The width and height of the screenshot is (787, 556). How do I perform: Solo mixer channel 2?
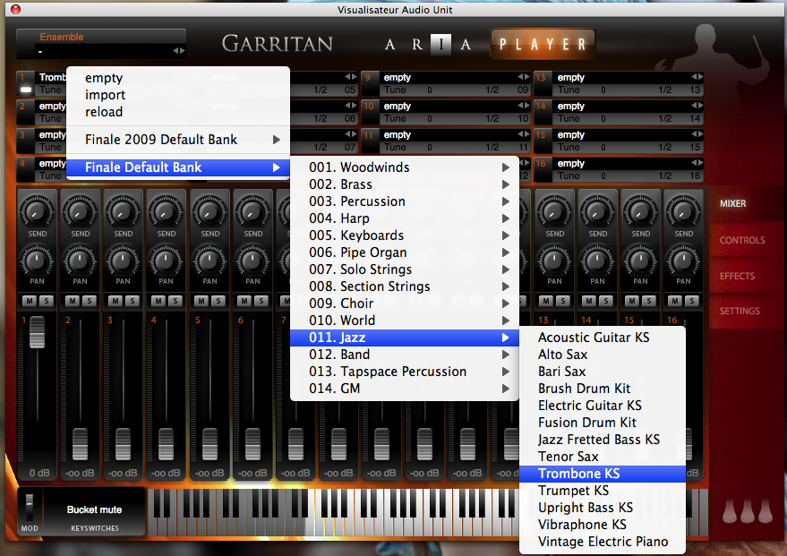pos(90,301)
